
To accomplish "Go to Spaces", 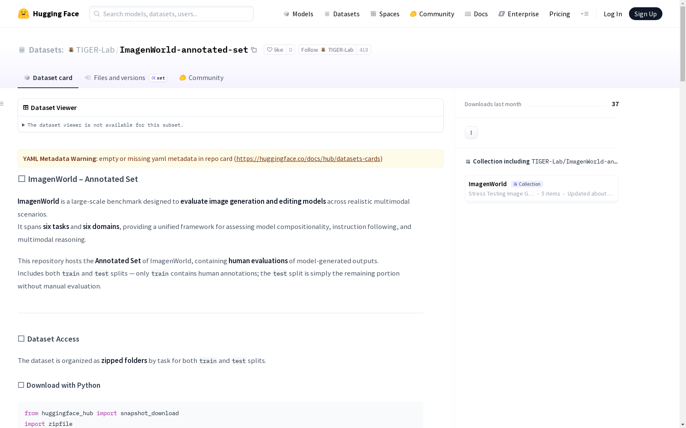I will [x=385, y=14].
